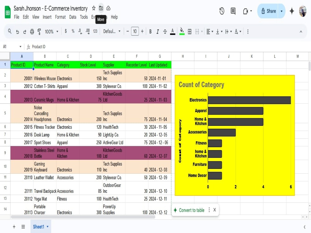Open the zoom 100% dropdown
Screen dimensions: 311x233
click(x=52, y=31)
